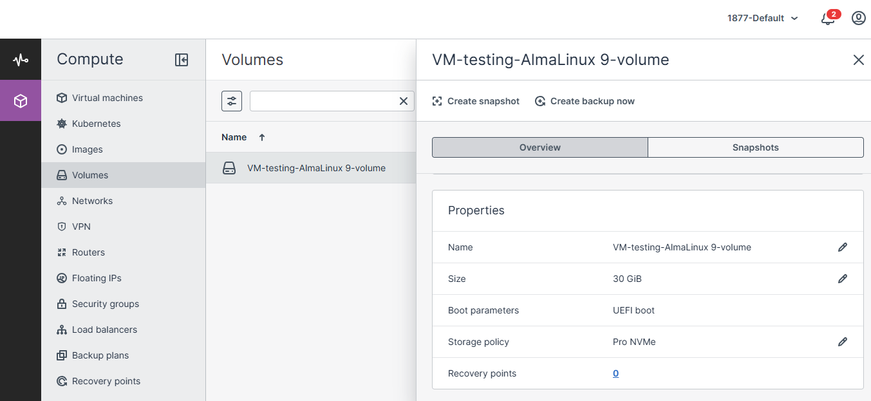Toggle the Name sort arrow
This screenshot has height=401, width=871.
[x=262, y=137]
